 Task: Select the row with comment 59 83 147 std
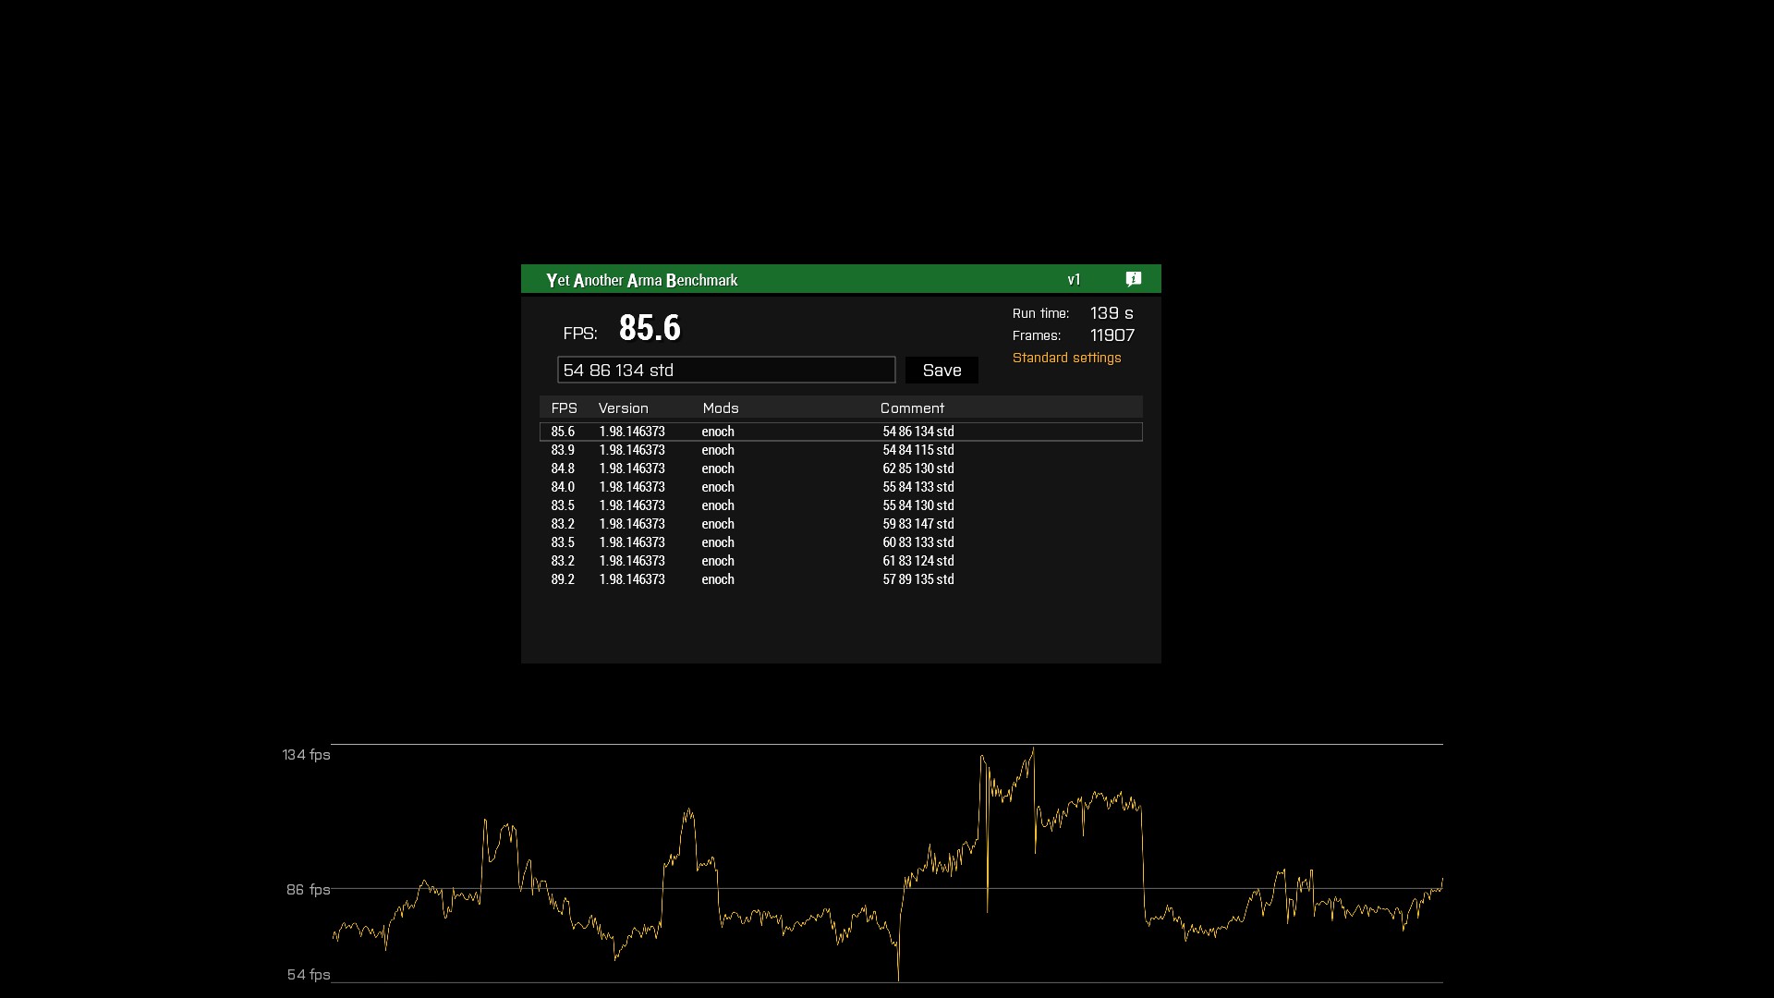click(841, 524)
